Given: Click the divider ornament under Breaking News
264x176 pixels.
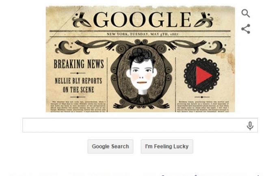Looking at the screenshot, I should point(78,73).
